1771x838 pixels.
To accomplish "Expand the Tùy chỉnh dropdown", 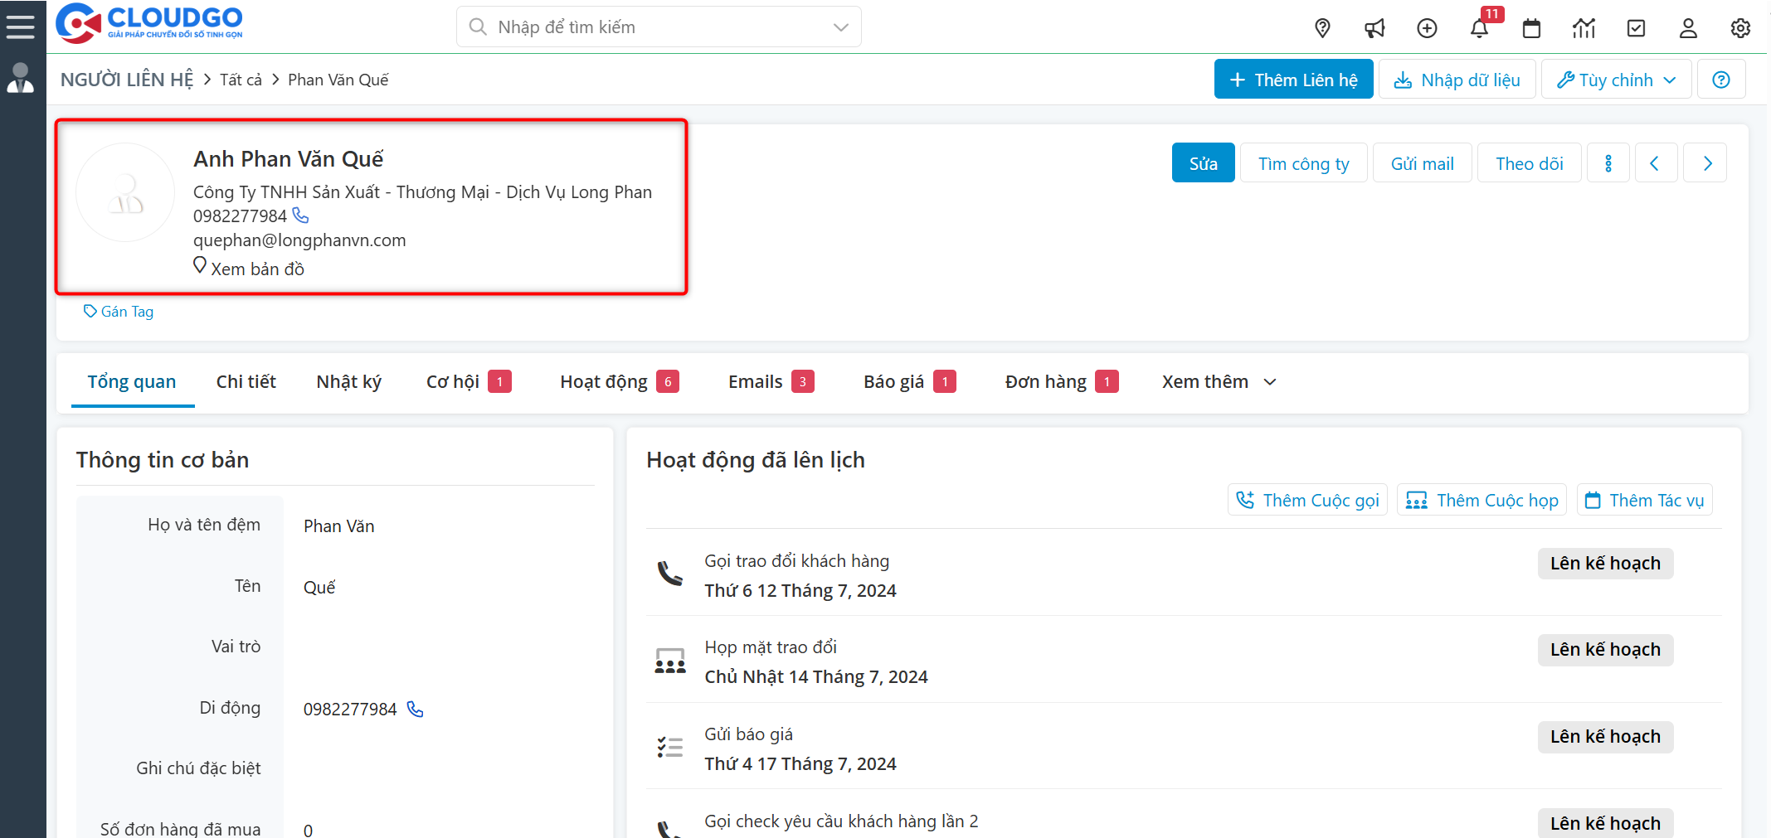I will pos(1615,79).
